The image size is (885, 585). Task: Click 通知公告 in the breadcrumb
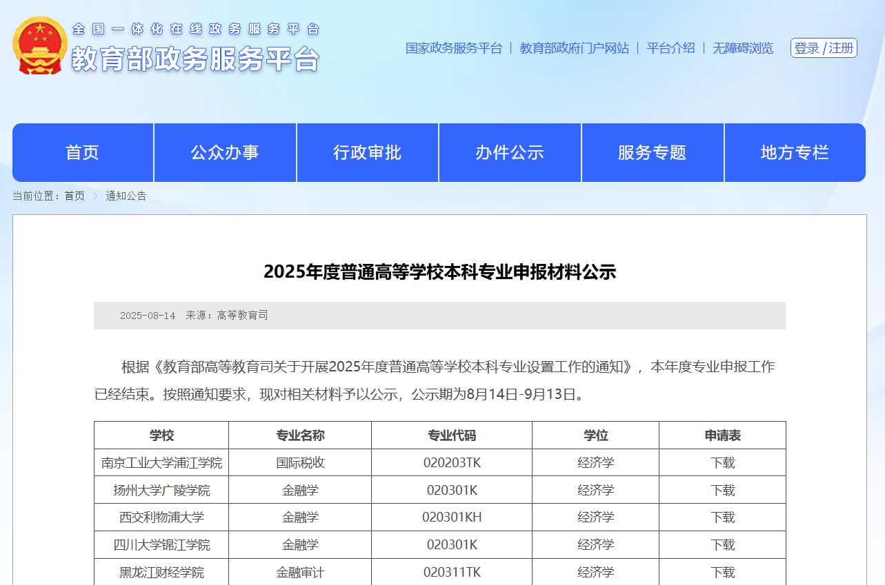point(126,196)
